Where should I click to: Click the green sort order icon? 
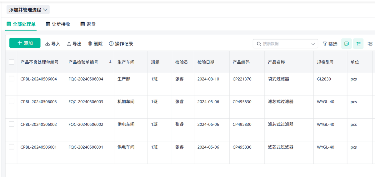(358, 44)
